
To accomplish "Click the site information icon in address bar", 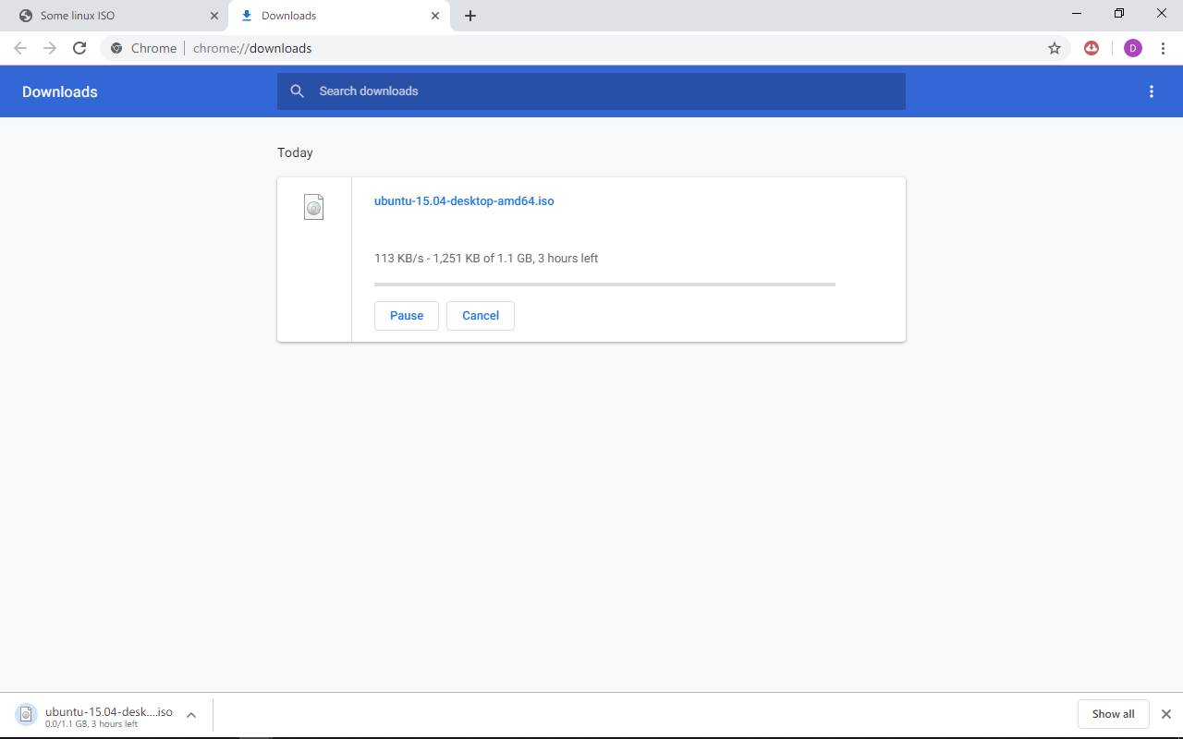I will pos(115,48).
